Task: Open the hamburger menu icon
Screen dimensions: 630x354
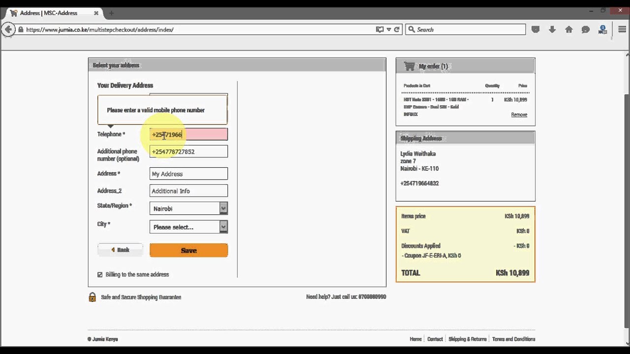Action: click(622, 29)
